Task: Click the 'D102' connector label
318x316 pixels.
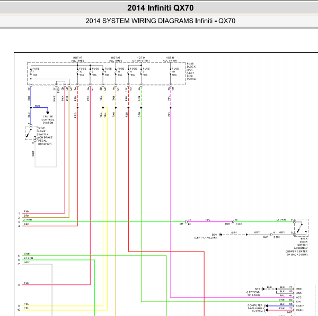Action: click(238, 224)
